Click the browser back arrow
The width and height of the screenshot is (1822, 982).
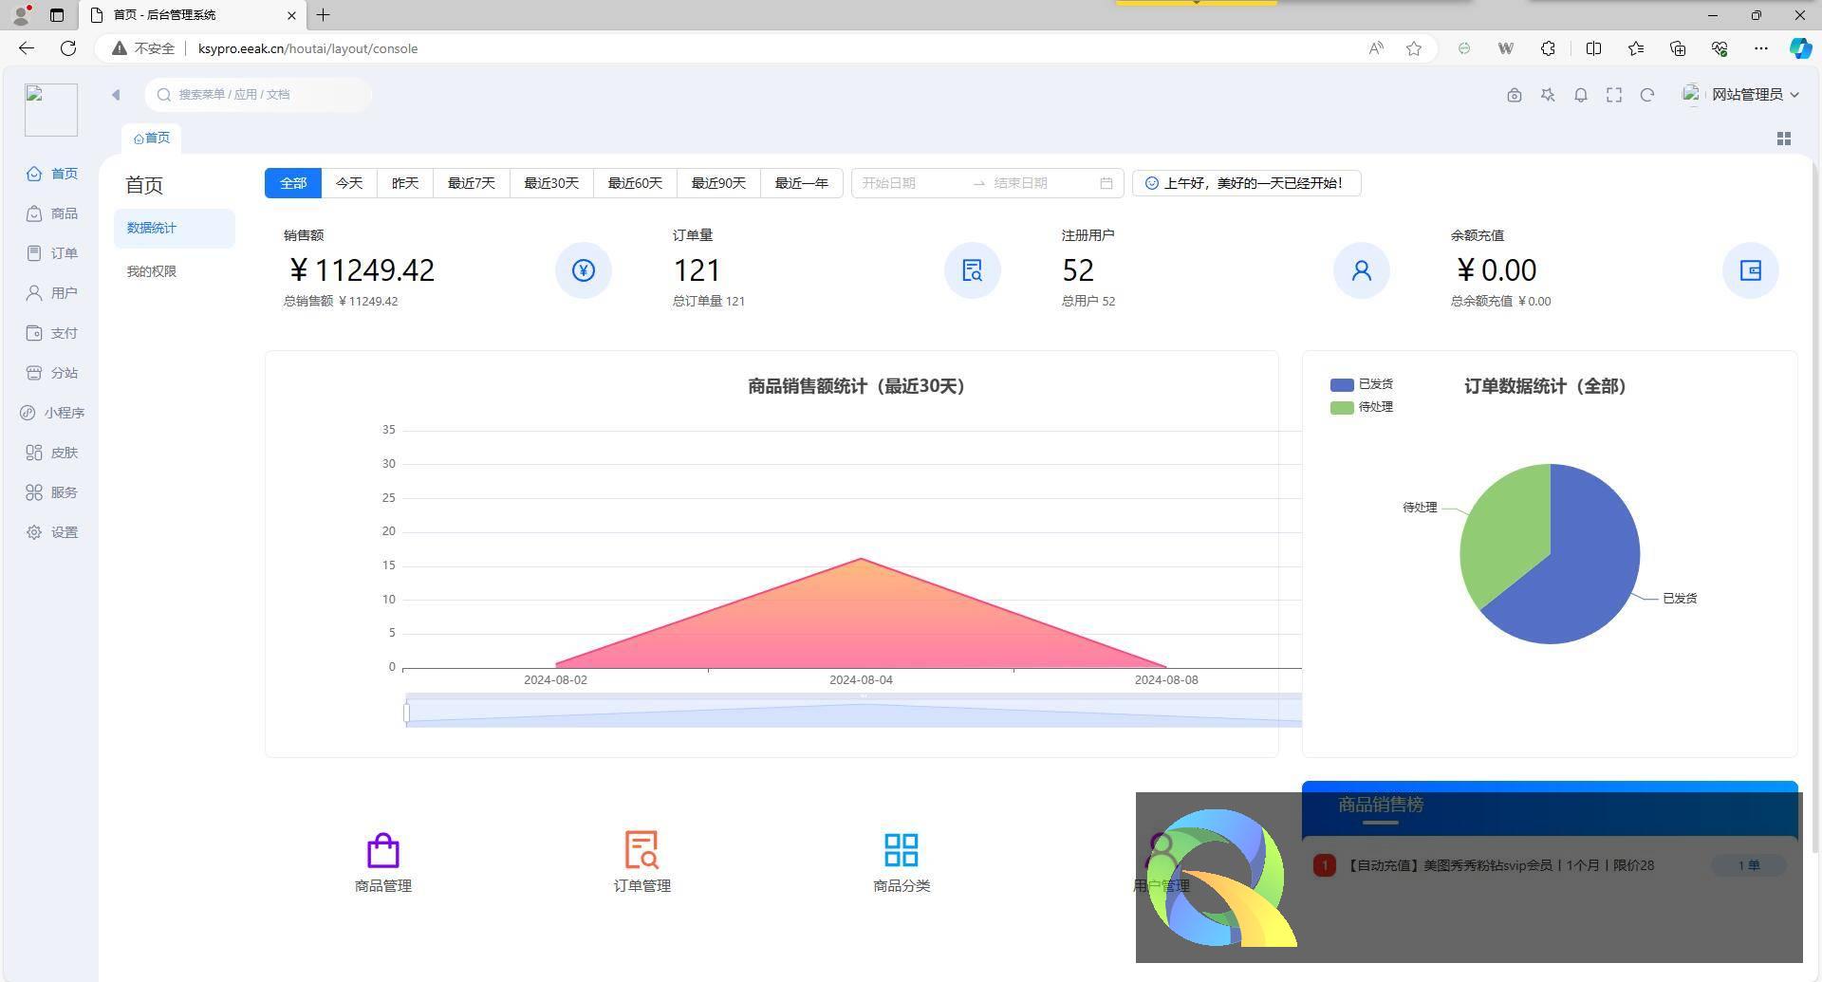pyautogui.click(x=27, y=48)
